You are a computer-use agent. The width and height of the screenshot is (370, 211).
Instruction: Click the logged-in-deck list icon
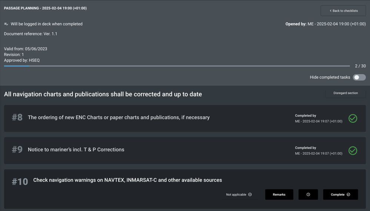click(x=6, y=24)
